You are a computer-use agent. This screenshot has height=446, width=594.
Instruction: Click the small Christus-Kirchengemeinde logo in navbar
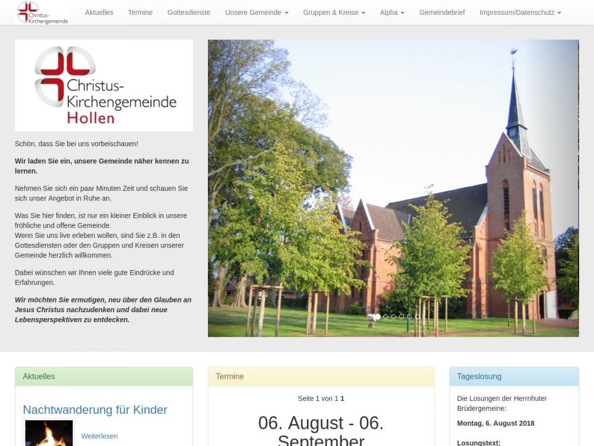click(42, 12)
